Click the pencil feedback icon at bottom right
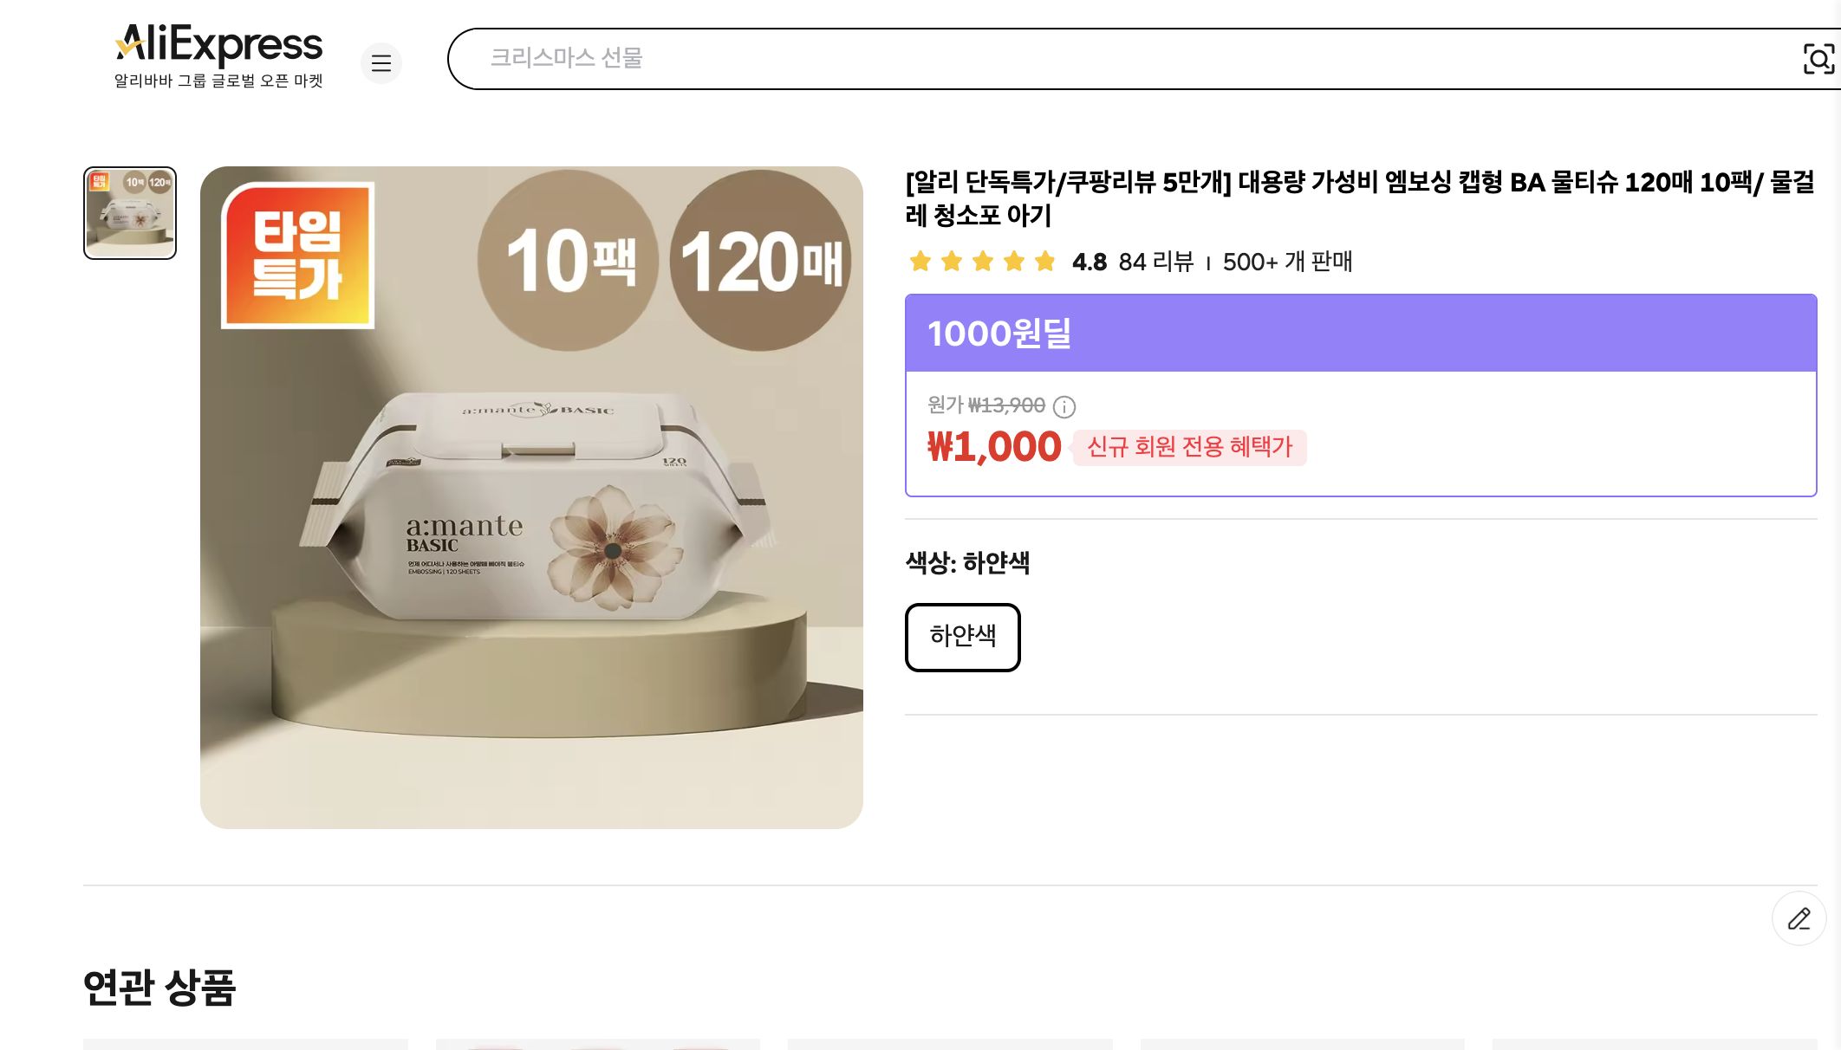1841x1050 pixels. pos(1799,918)
